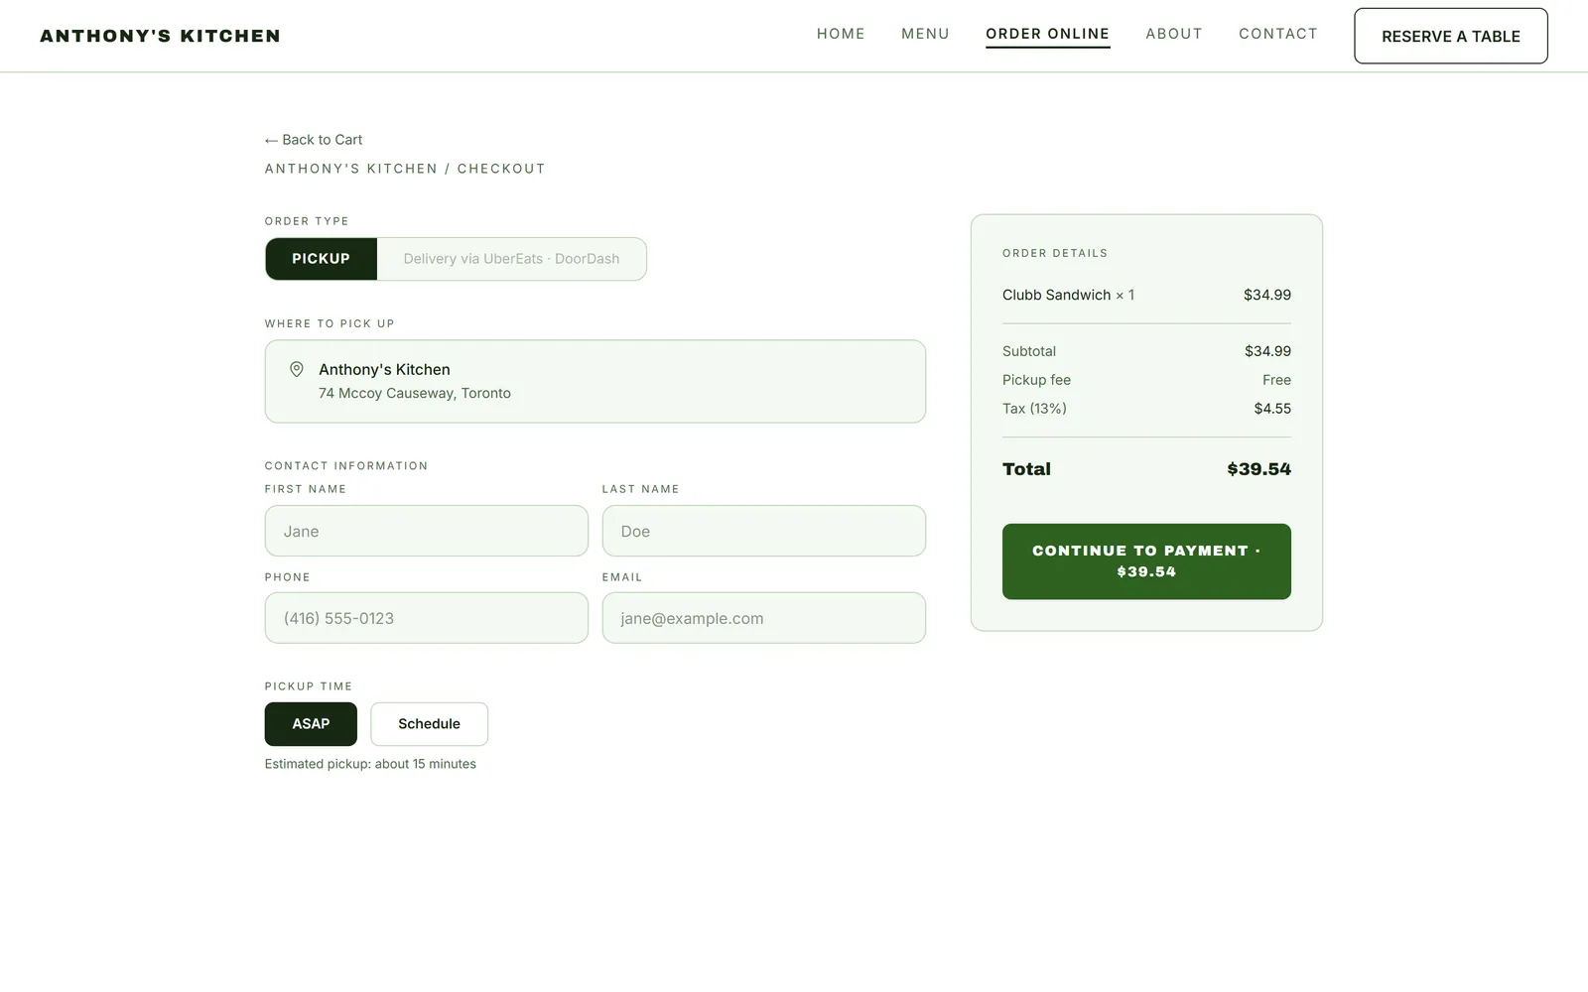Choose Delivery via UberEats · DoorDash option

[x=511, y=259]
